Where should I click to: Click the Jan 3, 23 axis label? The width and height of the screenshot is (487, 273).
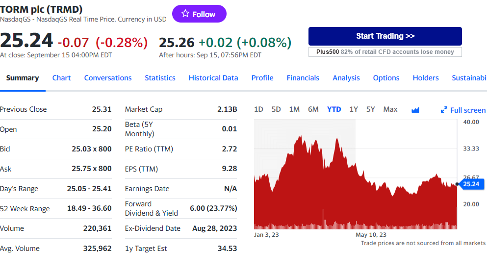coord(266,235)
